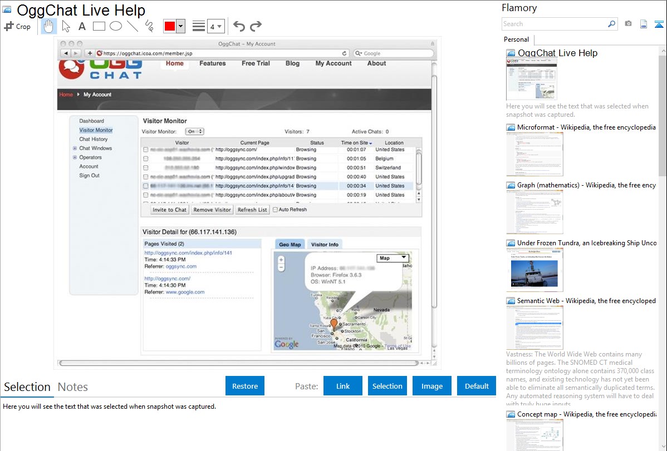Pick the ellipse shape tool
This screenshot has width=667, height=451.
tap(116, 26)
